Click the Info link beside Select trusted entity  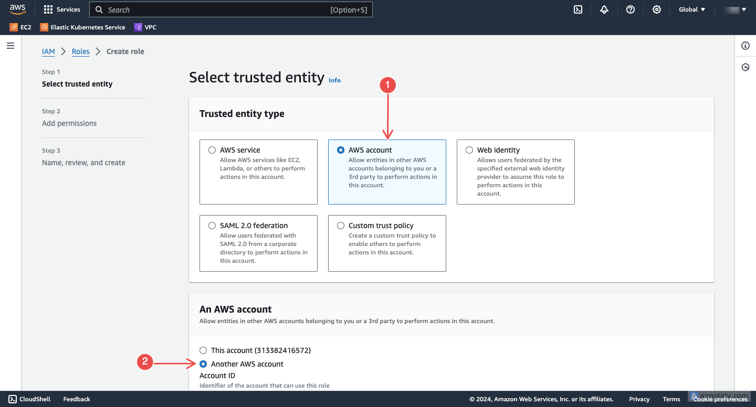click(334, 80)
